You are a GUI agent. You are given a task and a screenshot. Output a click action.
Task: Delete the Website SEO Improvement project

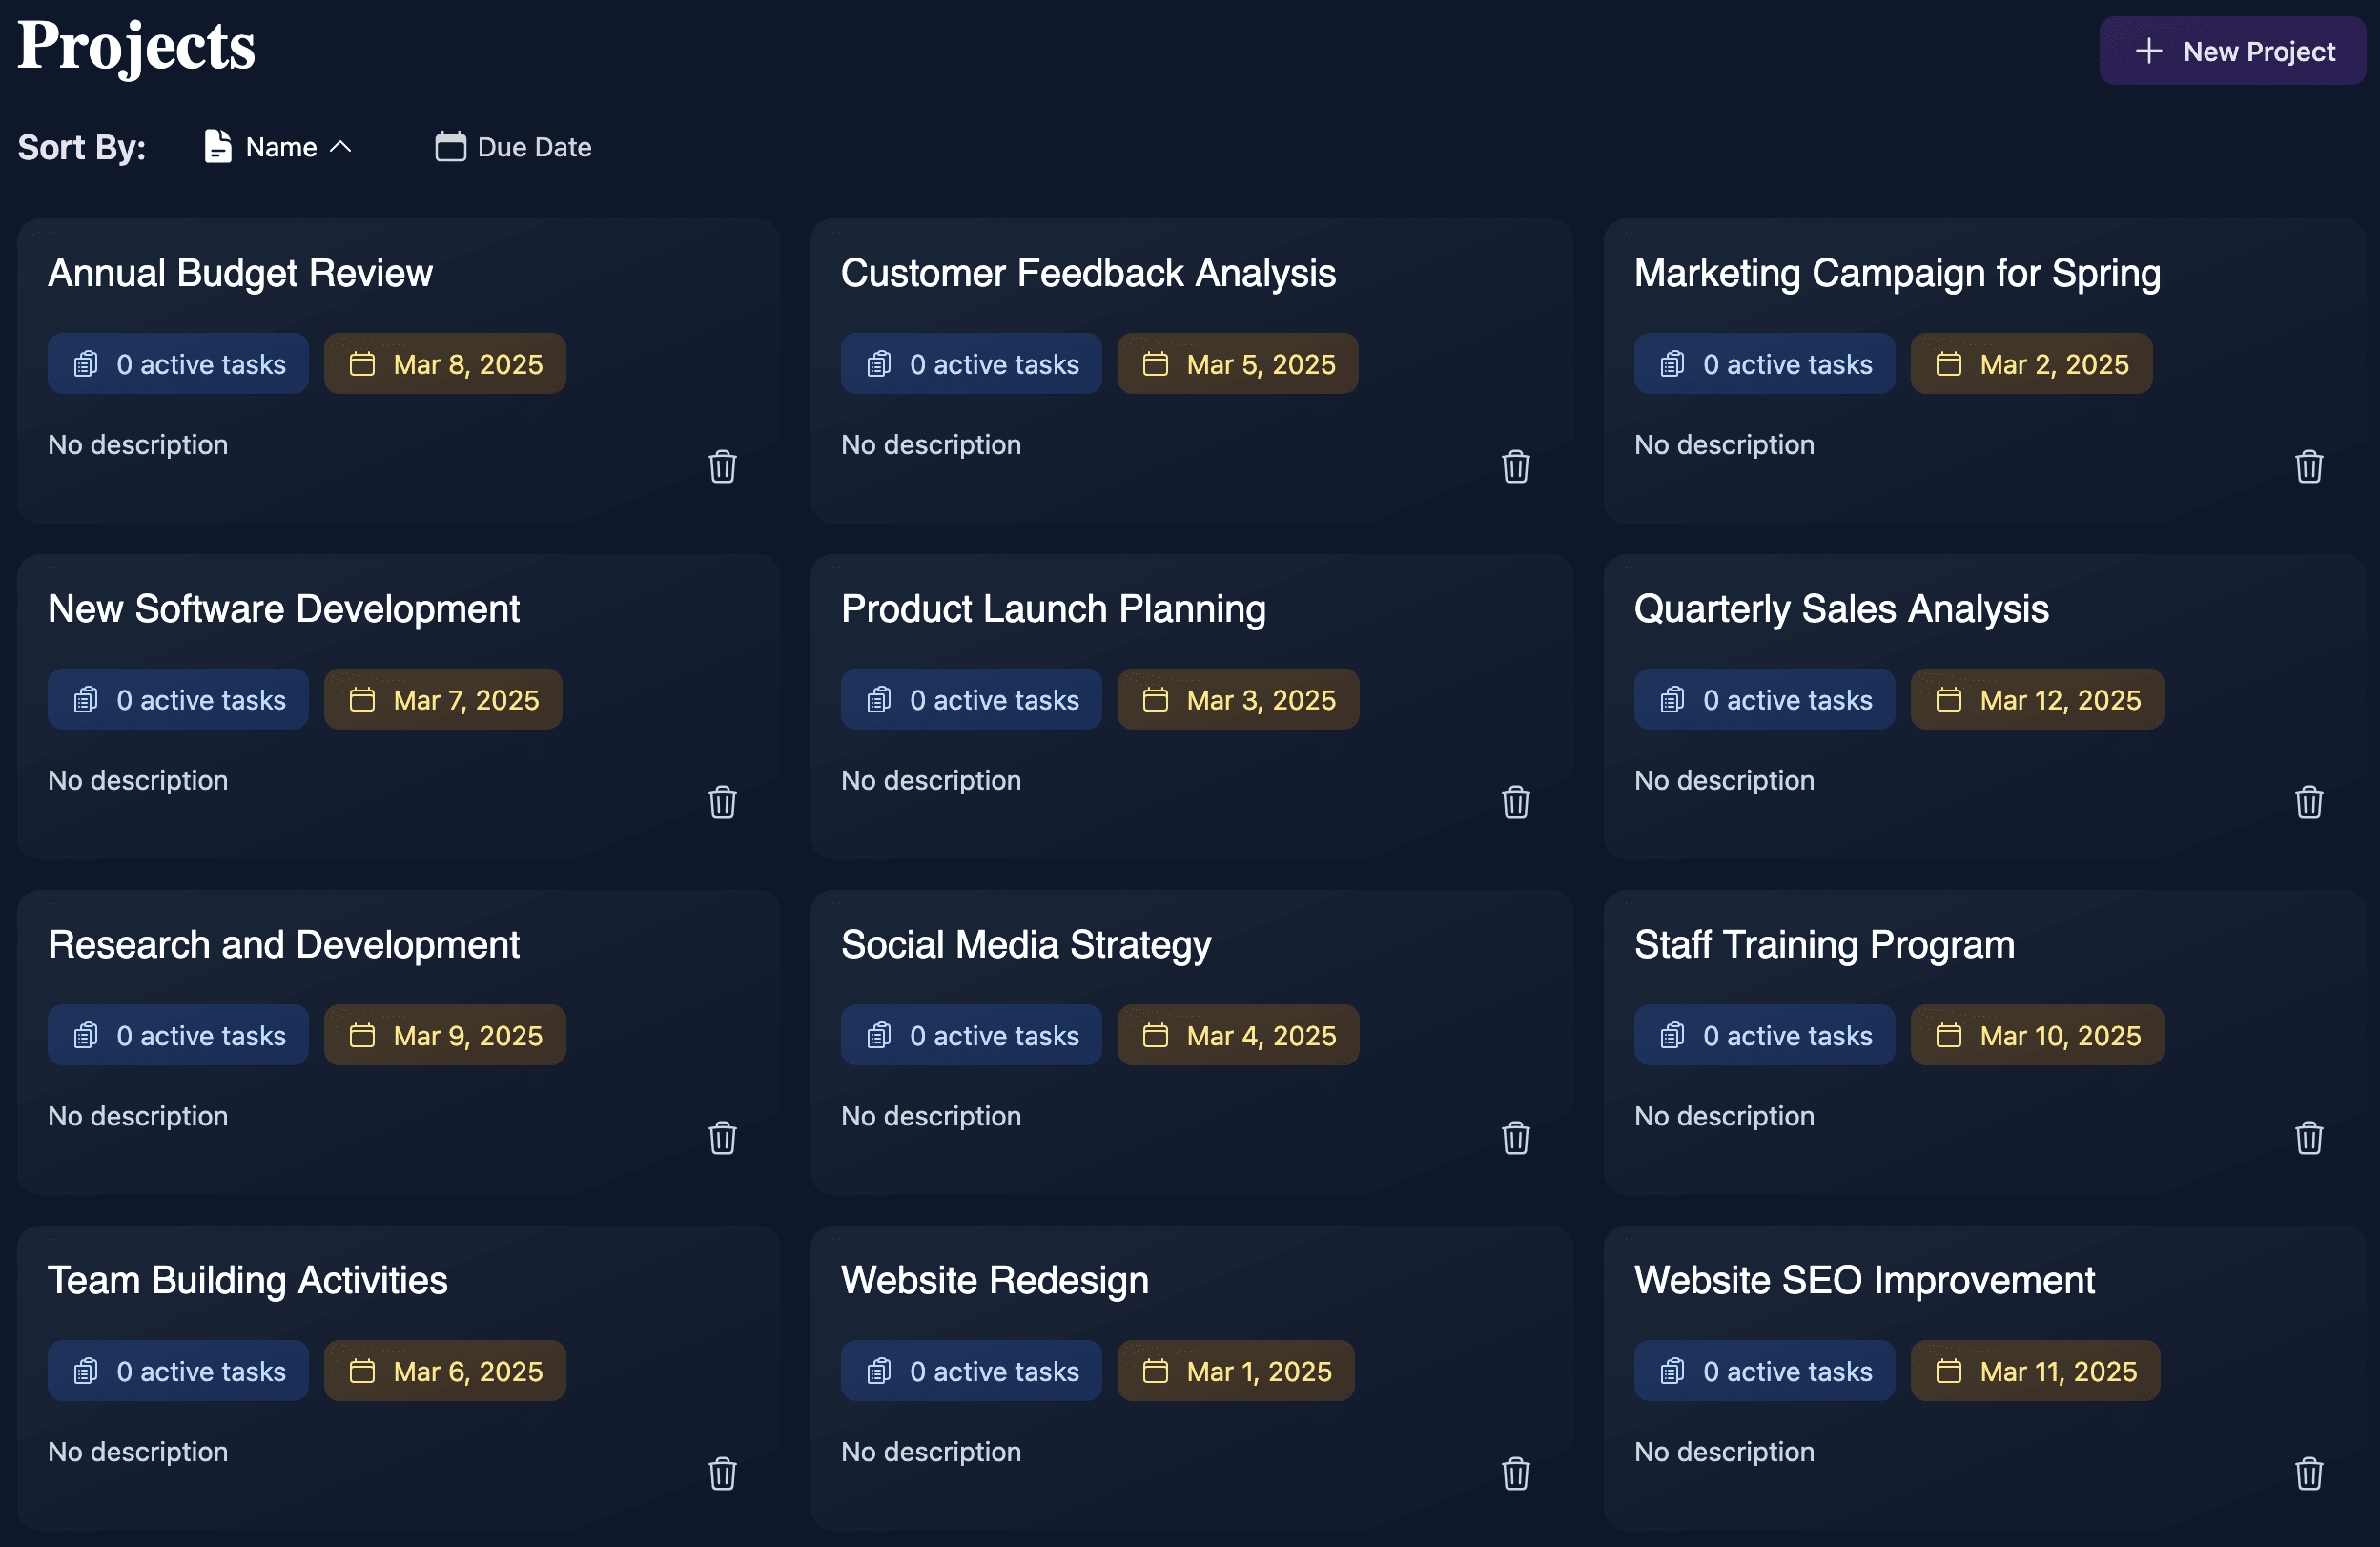pos(2308,1474)
